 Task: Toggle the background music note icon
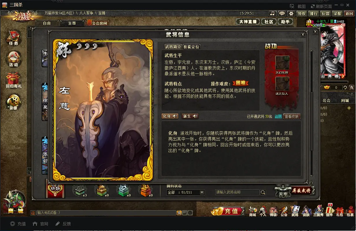pyautogui.click(x=272, y=14)
